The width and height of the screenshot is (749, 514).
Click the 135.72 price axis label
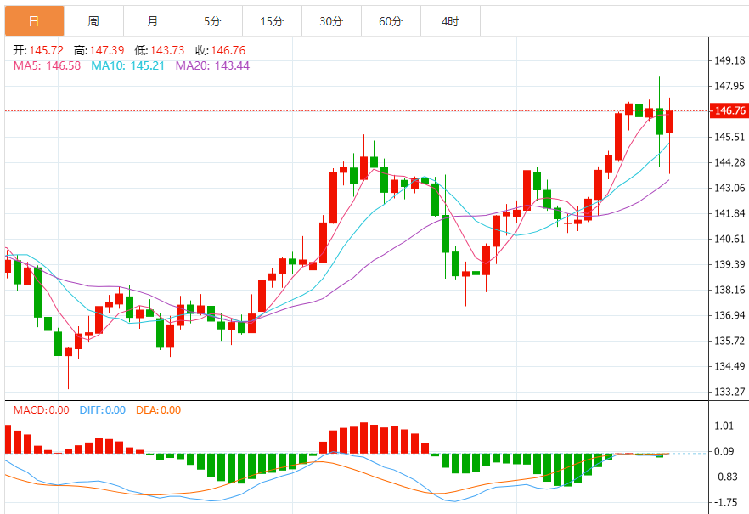[x=729, y=341]
